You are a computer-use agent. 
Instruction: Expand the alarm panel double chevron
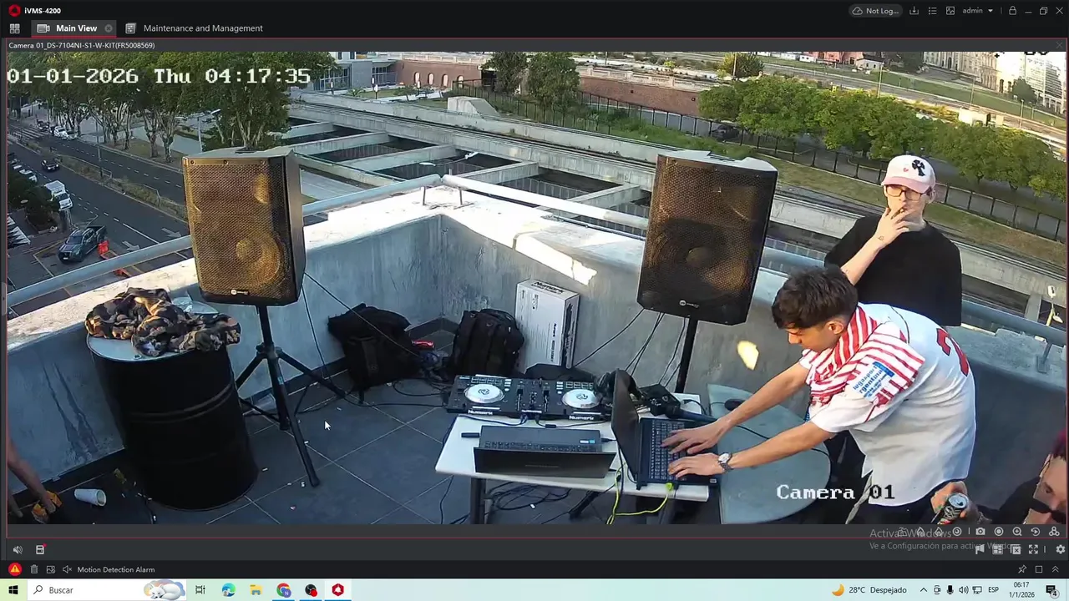(x=1055, y=569)
